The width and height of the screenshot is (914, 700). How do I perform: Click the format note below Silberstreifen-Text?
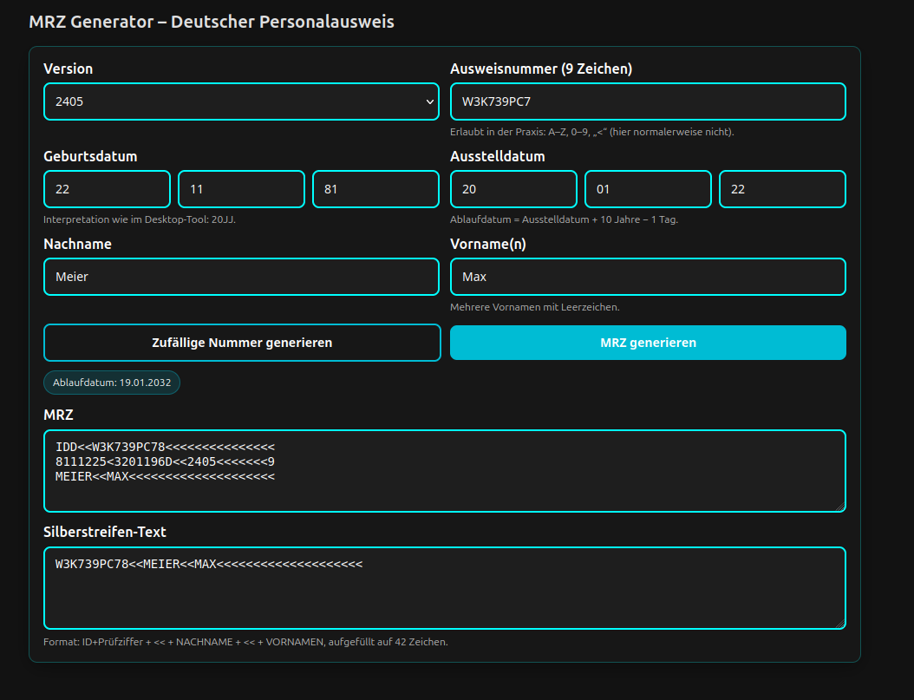(245, 642)
